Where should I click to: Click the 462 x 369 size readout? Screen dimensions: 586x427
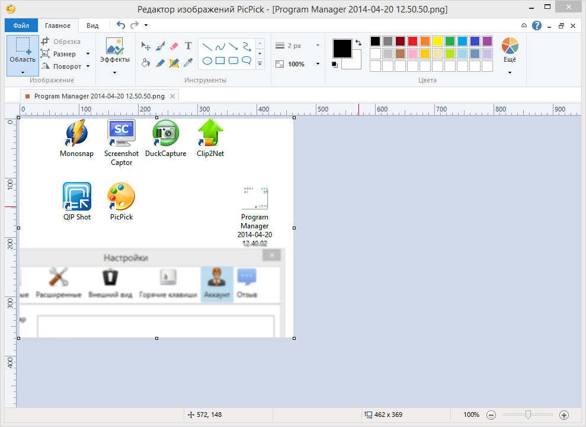point(383,415)
